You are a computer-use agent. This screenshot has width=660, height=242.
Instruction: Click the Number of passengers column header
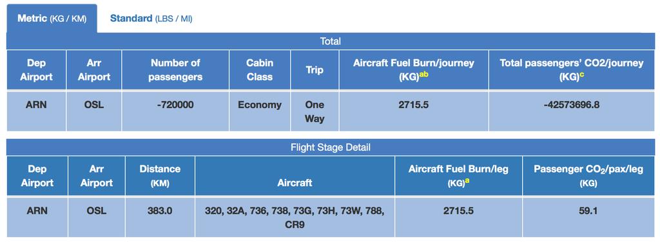click(175, 70)
